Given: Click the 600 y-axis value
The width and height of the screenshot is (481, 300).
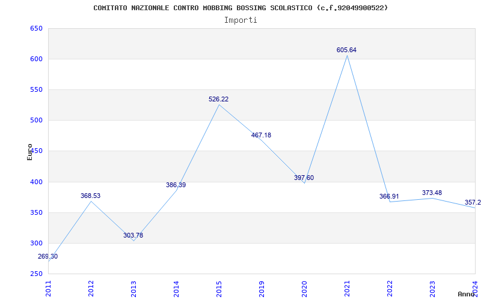Looking at the screenshot, I should [36, 59].
